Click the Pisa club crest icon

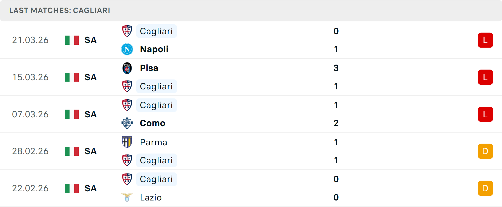pos(127,68)
